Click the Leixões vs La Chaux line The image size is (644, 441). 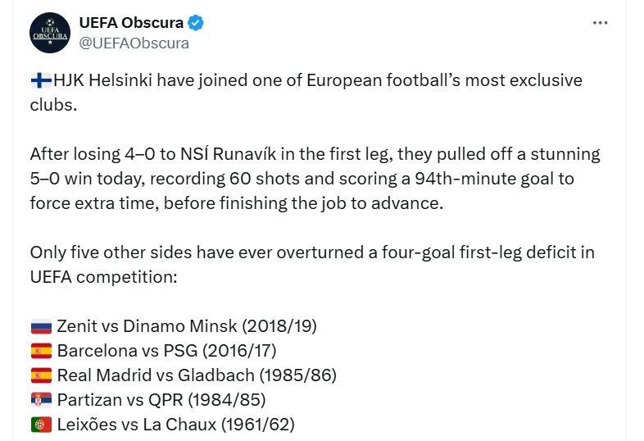coord(175,425)
